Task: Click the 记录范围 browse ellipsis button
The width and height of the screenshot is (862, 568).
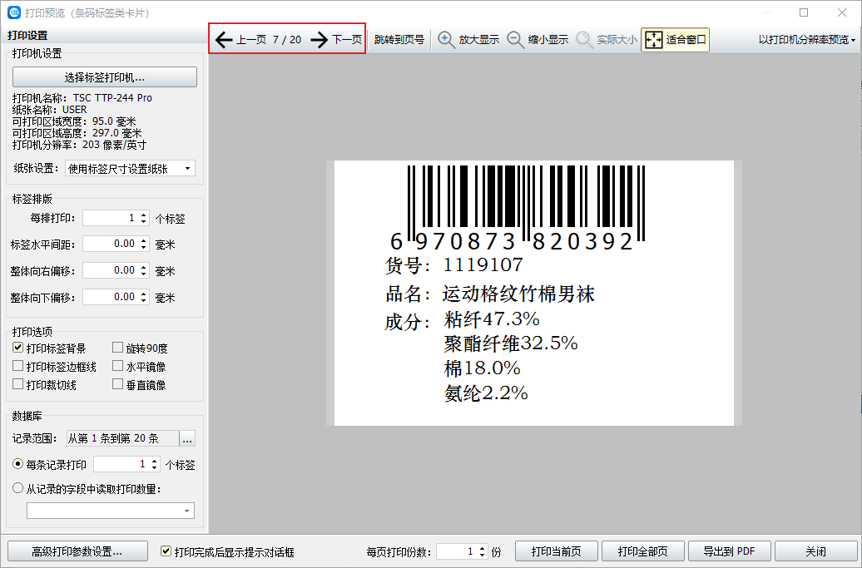Action: 187,438
